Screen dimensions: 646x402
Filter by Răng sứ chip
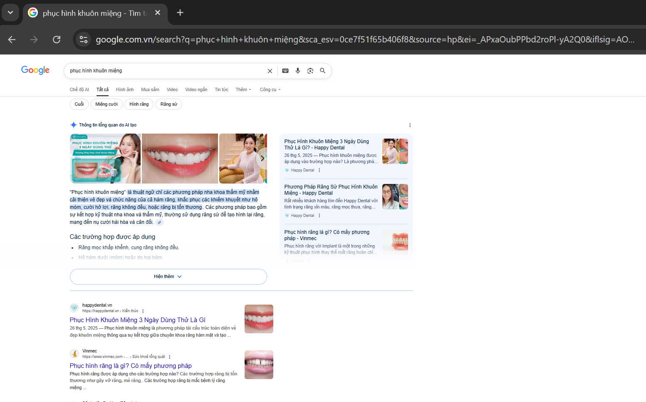pos(169,104)
